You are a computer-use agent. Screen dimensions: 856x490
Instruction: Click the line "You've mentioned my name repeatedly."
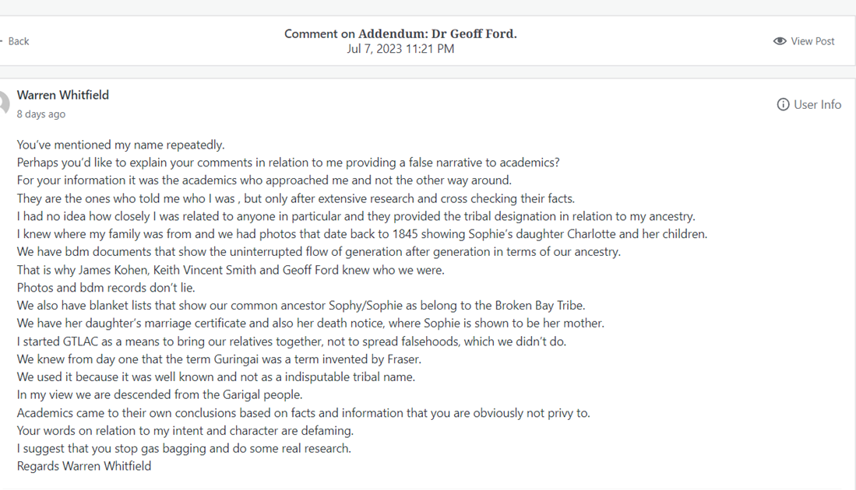click(x=121, y=145)
